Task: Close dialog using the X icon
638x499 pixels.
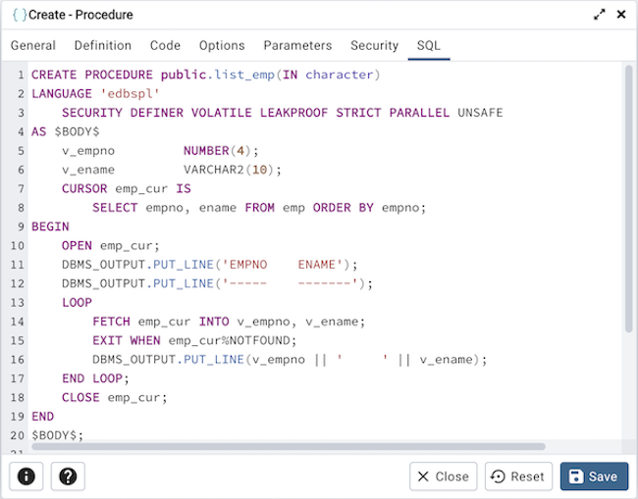Action: [x=620, y=15]
